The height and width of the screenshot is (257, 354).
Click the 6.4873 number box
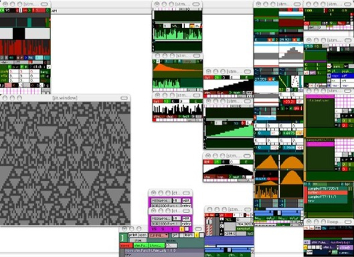pos(289,133)
